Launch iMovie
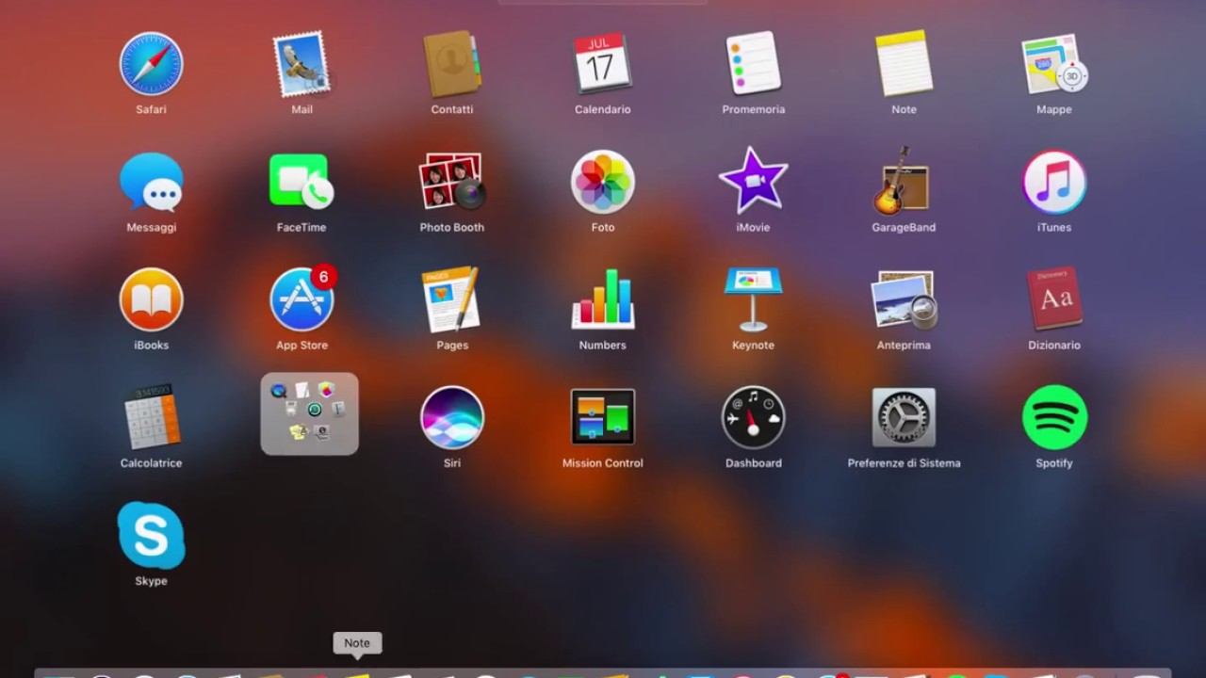The width and height of the screenshot is (1206, 678). click(754, 180)
